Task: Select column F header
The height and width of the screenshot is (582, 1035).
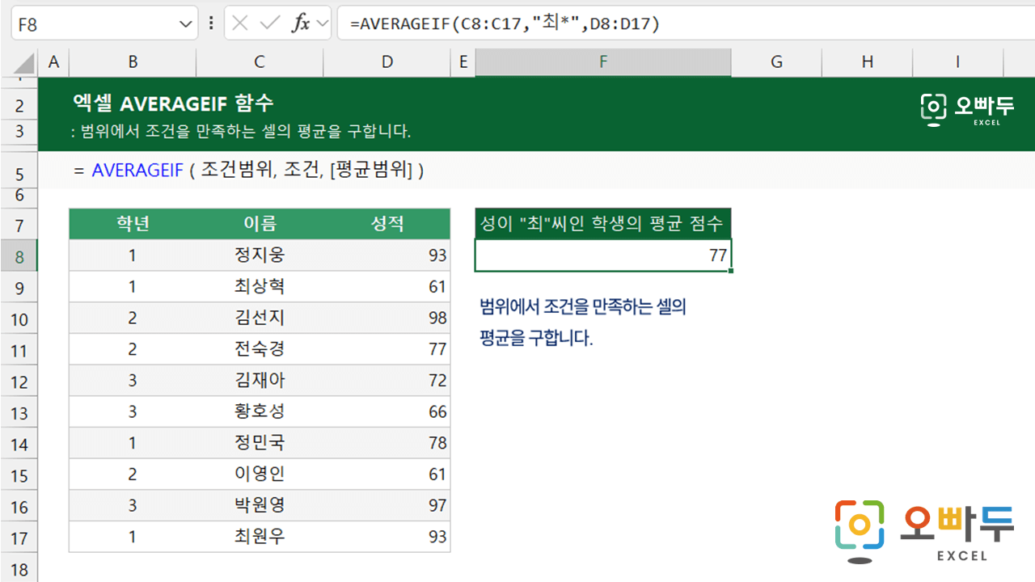Action: [602, 62]
